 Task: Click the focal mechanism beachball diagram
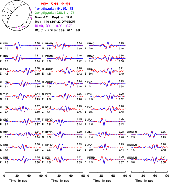pos(17,16)
